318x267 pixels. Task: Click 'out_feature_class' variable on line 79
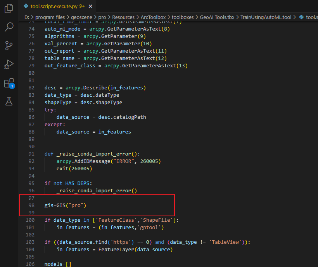(70, 65)
